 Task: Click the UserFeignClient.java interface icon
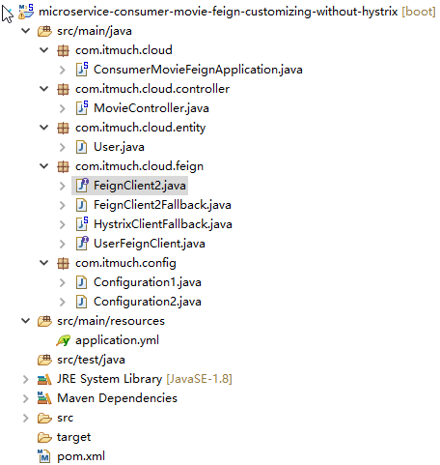pos(82,244)
